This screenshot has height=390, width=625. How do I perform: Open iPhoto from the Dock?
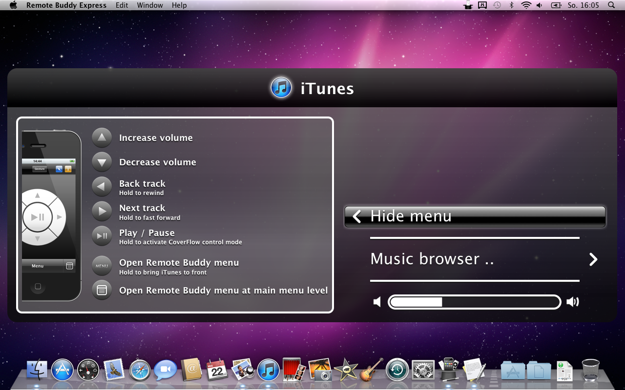(x=320, y=370)
